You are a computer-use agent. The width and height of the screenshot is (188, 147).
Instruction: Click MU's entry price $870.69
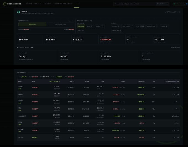click(x=71, y=109)
